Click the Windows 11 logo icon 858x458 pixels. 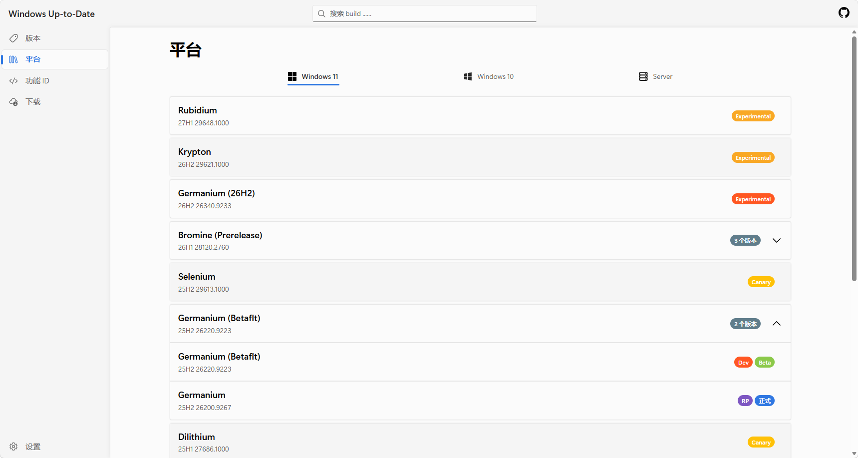[x=292, y=76]
